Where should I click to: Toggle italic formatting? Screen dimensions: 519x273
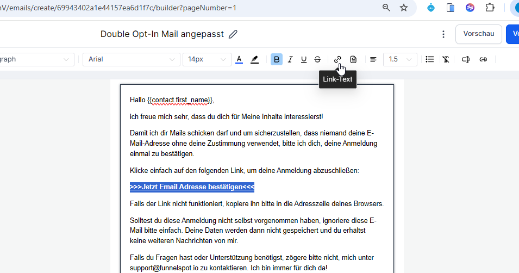[x=290, y=59]
